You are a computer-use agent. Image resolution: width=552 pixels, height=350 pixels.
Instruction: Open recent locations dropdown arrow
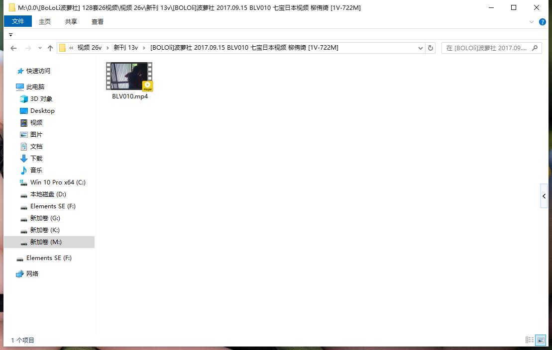[39, 48]
